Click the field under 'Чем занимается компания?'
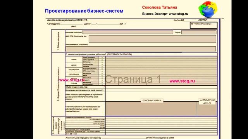248x139 pixels. tap(141, 49)
